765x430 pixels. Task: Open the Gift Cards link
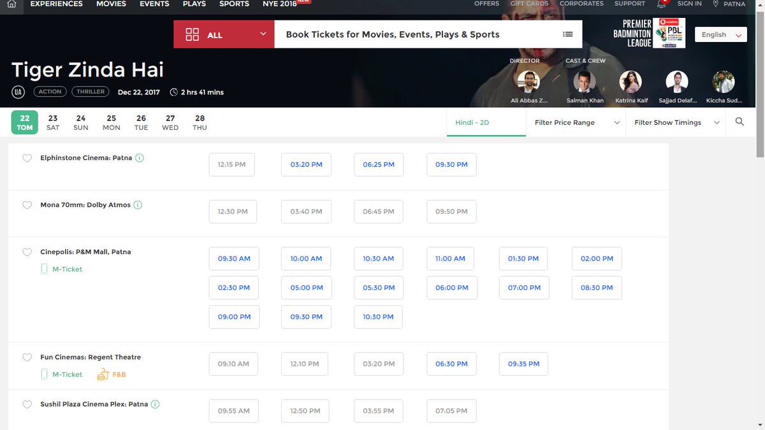tap(528, 4)
